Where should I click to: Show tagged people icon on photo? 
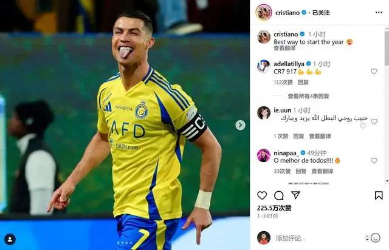[10, 239]
